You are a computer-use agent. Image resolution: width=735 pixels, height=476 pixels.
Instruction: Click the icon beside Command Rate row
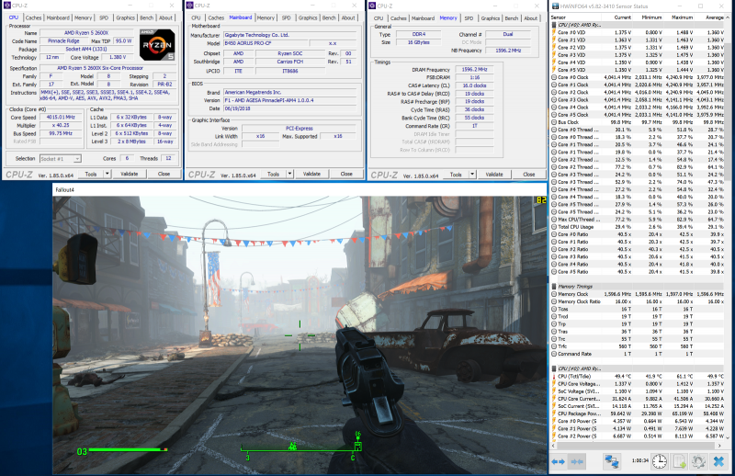554,354
